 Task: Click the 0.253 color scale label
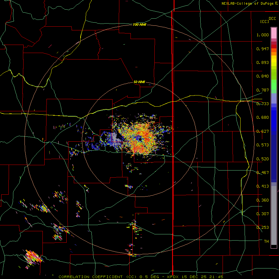coord(263,228)
